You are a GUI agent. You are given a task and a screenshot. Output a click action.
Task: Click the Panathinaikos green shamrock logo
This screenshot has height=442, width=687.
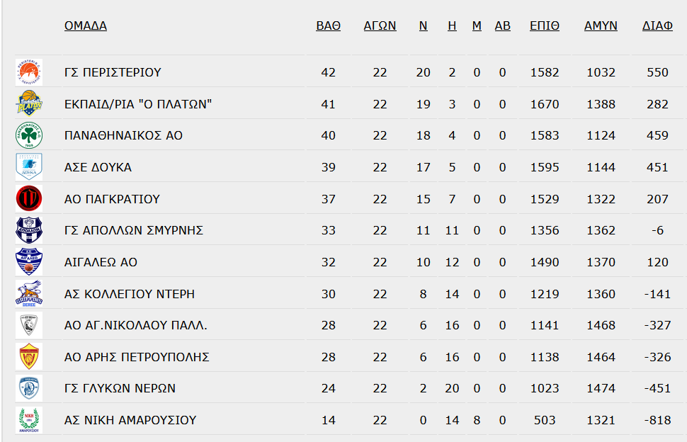[29, 135]
